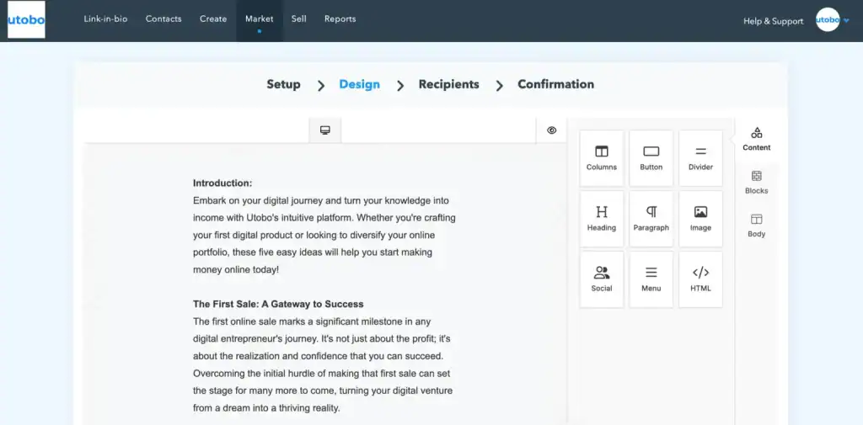863x425 pixels.
Task: Click the 'Introduction:' heading text
Action: (x=222, y=183)
